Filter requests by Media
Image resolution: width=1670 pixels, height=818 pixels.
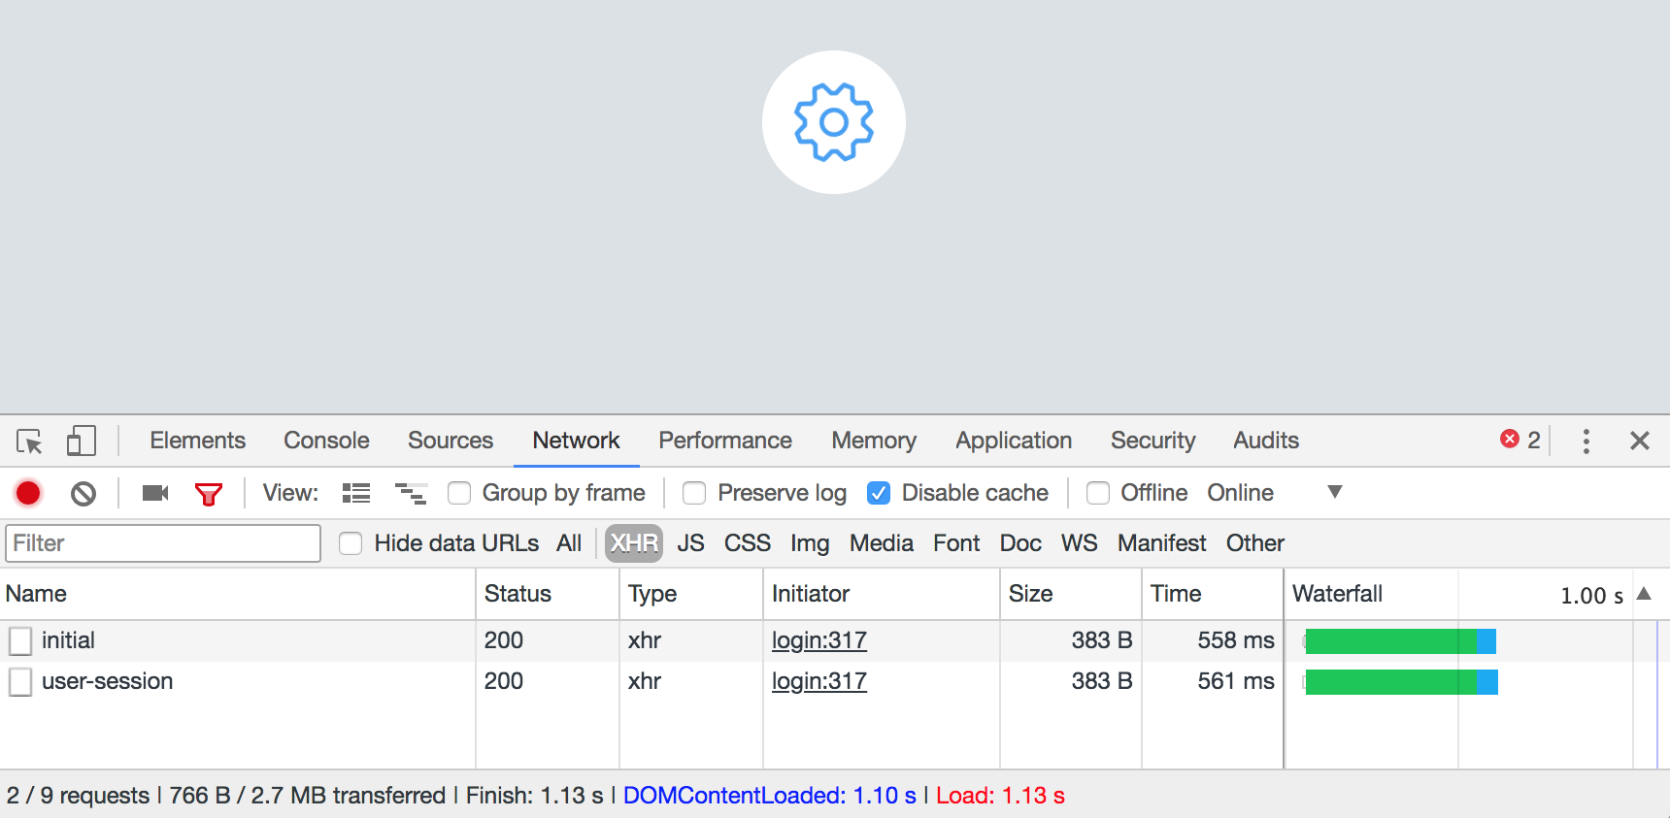pyautogui.click(x=882, y=543)
